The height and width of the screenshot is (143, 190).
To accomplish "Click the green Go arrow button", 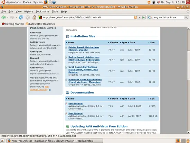I will pyautogui.click(x=143, y=17).
